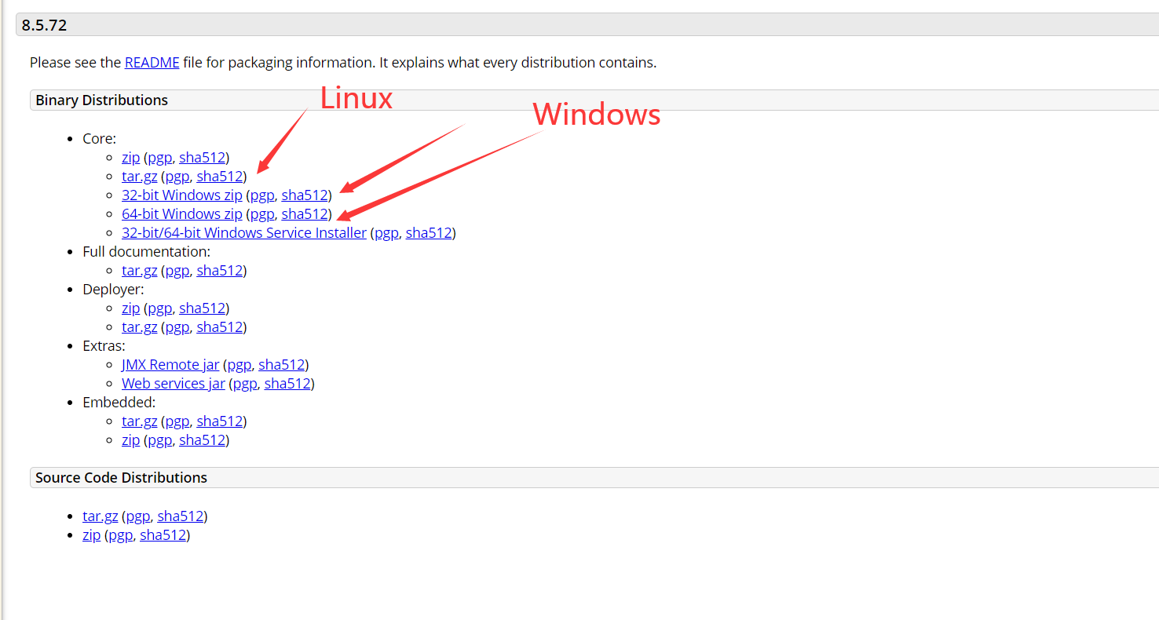Download the Web services jar

coord(173,384)
